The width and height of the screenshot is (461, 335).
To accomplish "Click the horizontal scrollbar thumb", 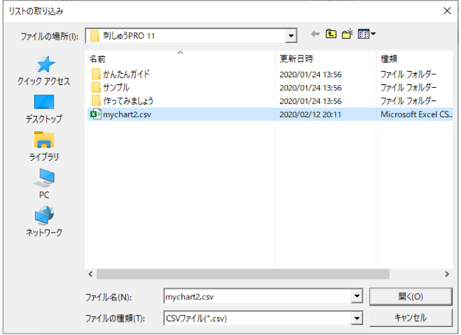I will pos(243,274).
